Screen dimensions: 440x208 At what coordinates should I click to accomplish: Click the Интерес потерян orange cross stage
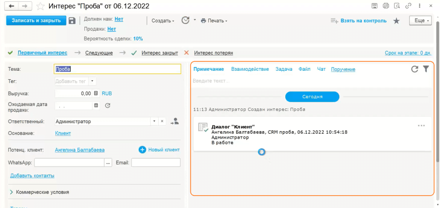(186, 53)
